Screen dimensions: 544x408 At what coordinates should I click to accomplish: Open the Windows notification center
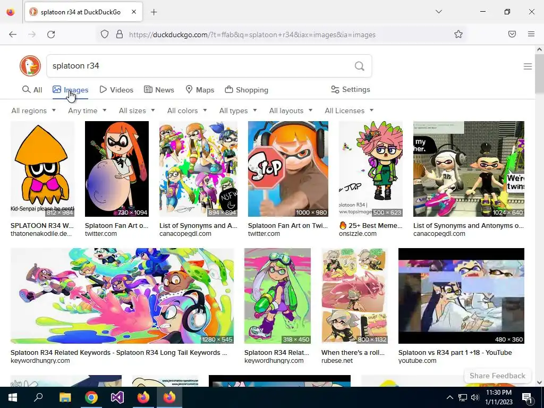(528, 397)
